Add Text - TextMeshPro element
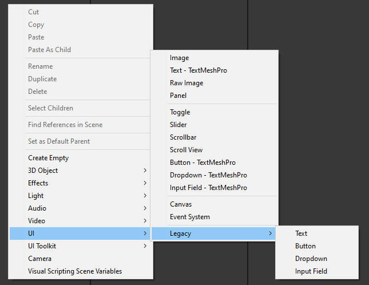Image resolution: width=369 pixels, height=285 pixels. (199, 70)
